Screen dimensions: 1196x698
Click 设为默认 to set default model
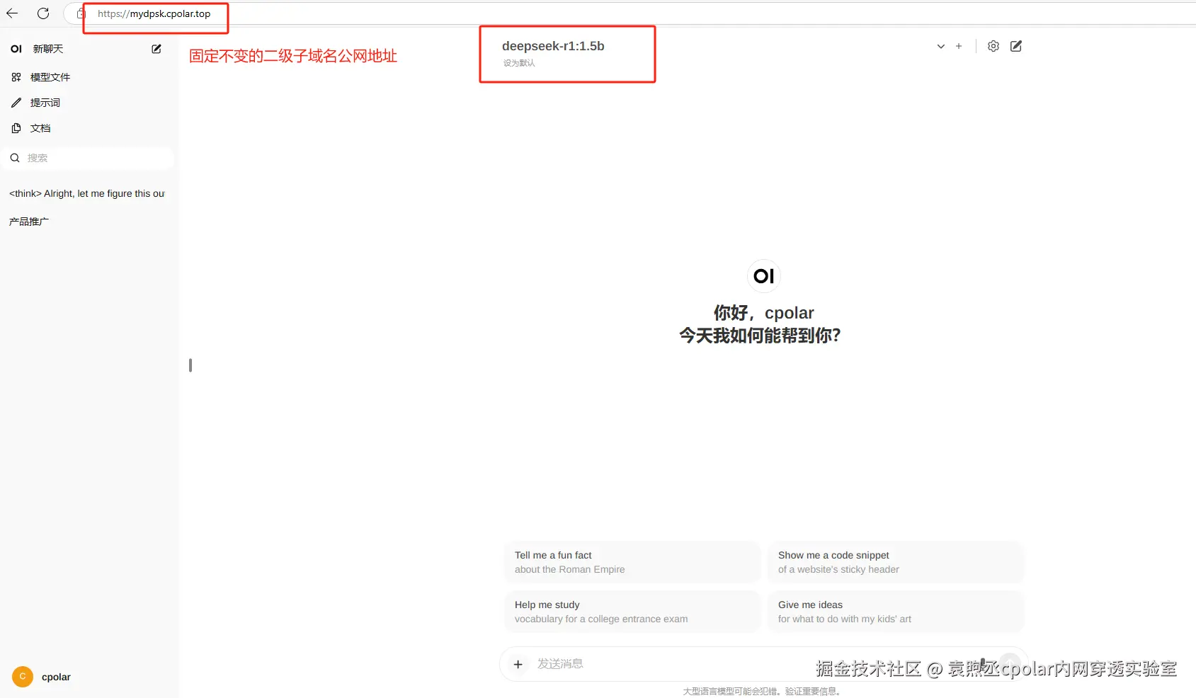[519, 63]
